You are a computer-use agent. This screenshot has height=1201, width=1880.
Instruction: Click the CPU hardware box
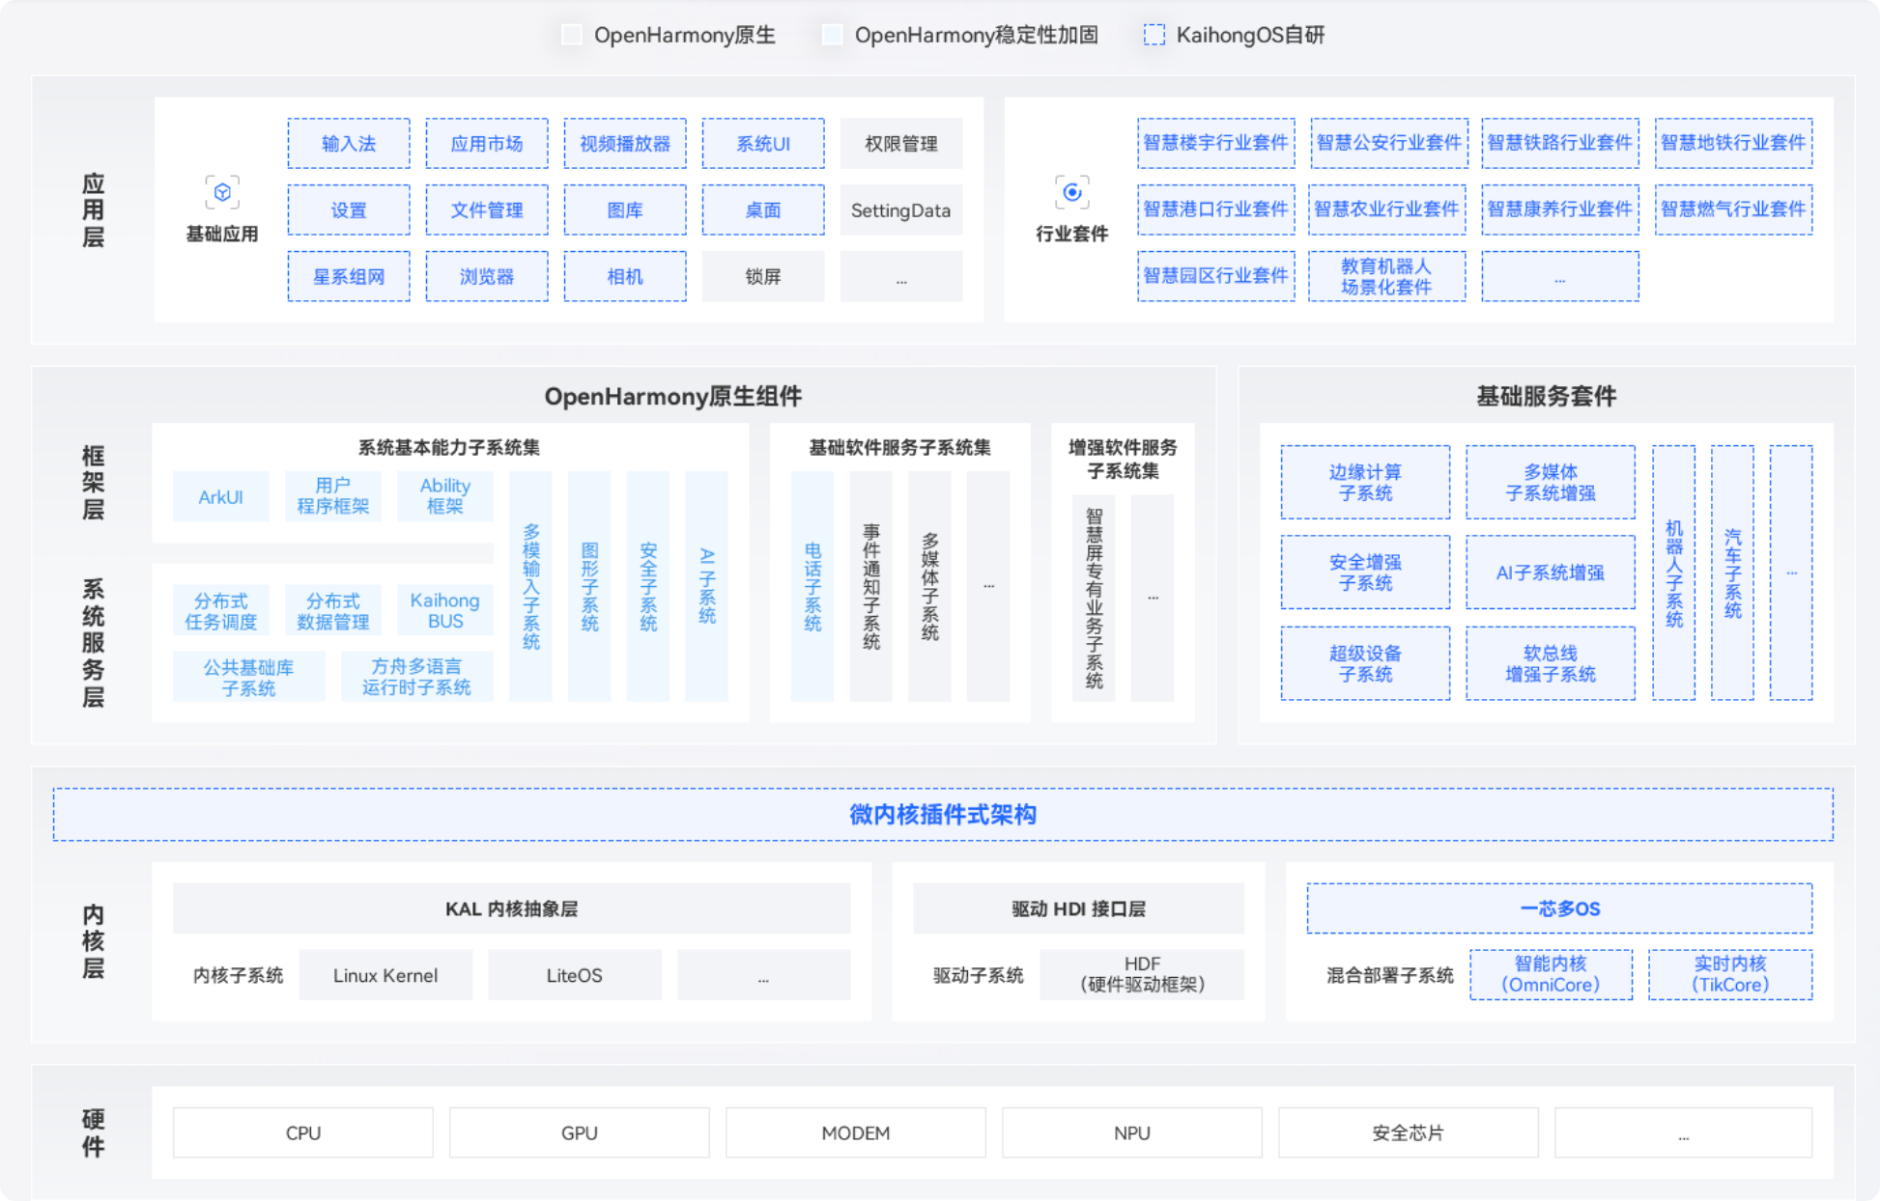pos(303,1132)
